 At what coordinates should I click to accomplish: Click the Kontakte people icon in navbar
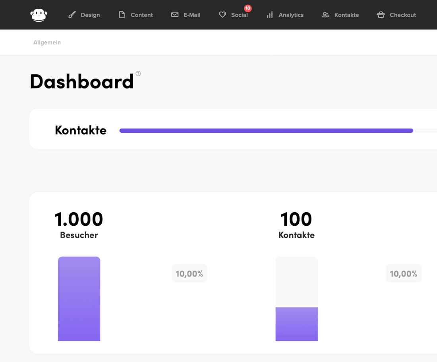(x=325, y=15)
